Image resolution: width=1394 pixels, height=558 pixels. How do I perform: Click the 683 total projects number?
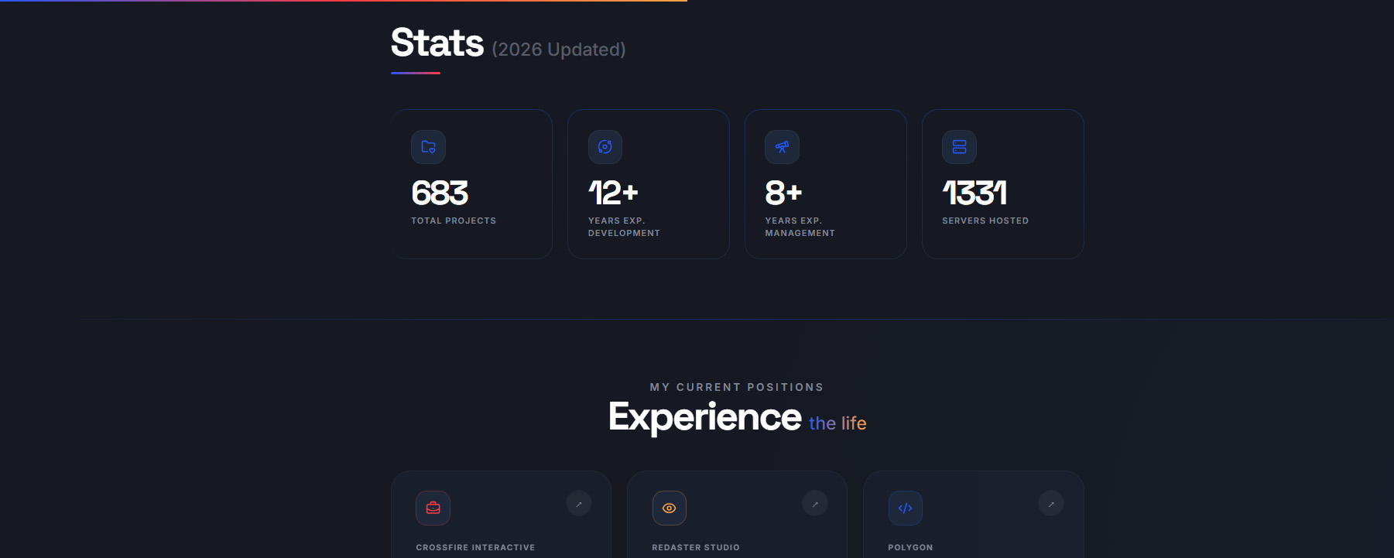coord(440,193)
